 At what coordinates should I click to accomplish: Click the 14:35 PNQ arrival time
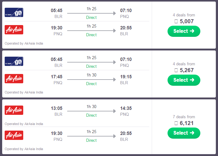(x=126, y=108)
